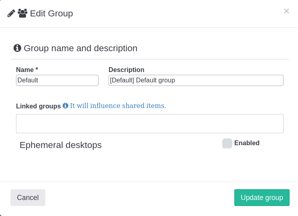Close the Edit Group dialog with X
This screenshot has height=216, width=298.
(x=286, y=11)
